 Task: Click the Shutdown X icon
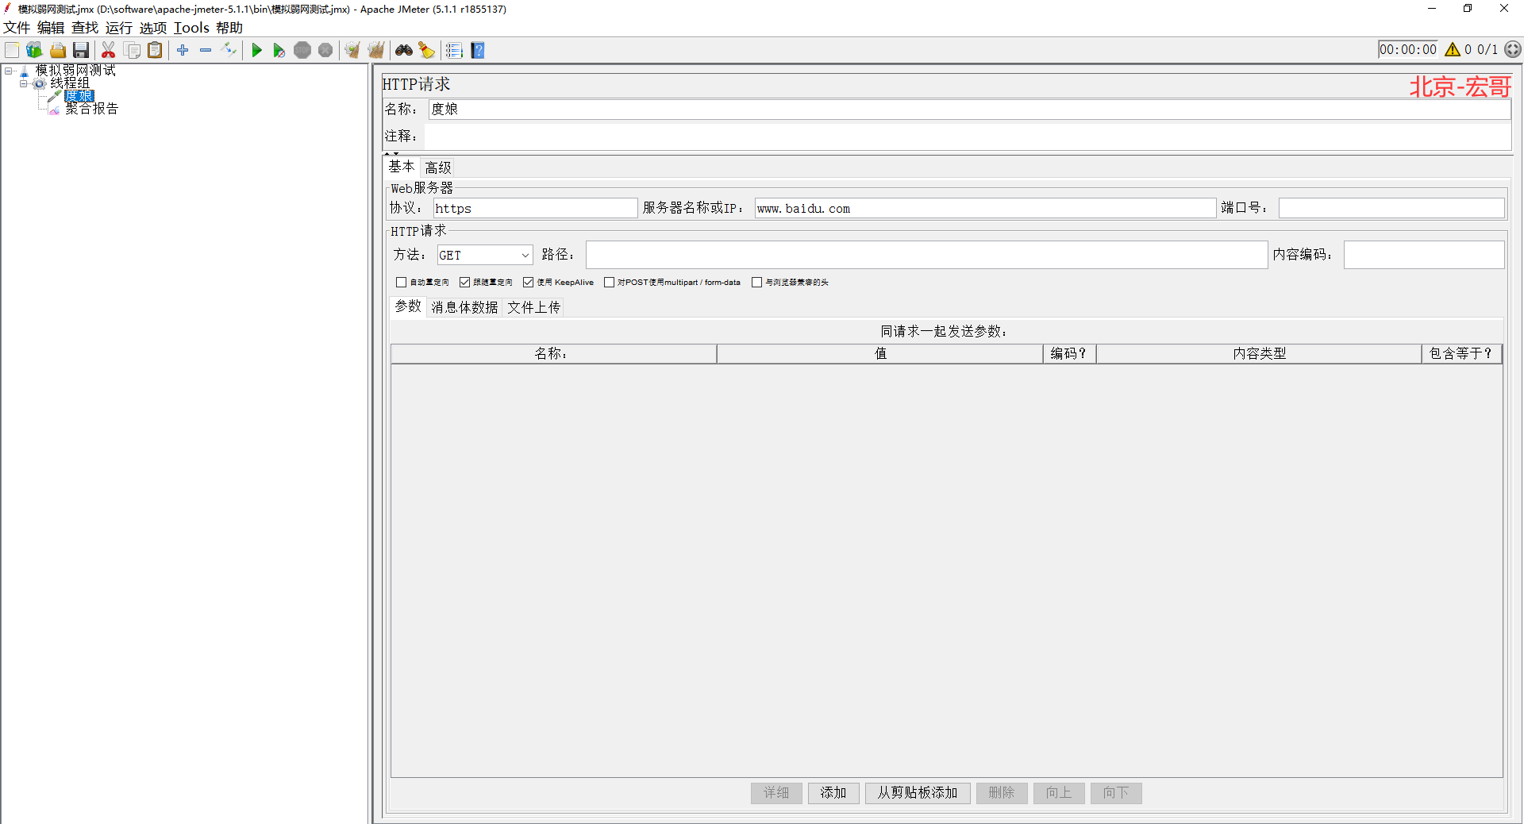coord(325,50)
